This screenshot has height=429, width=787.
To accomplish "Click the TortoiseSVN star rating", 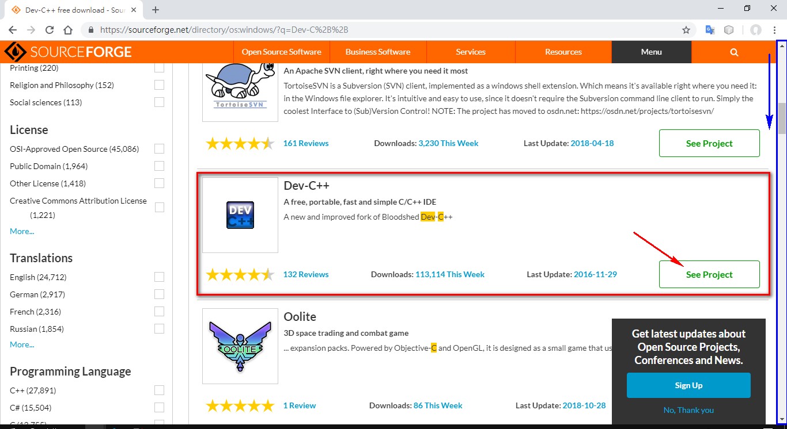I will point(240,143).
